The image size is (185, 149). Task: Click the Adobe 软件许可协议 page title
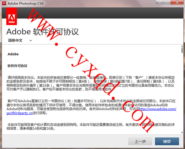43,32
